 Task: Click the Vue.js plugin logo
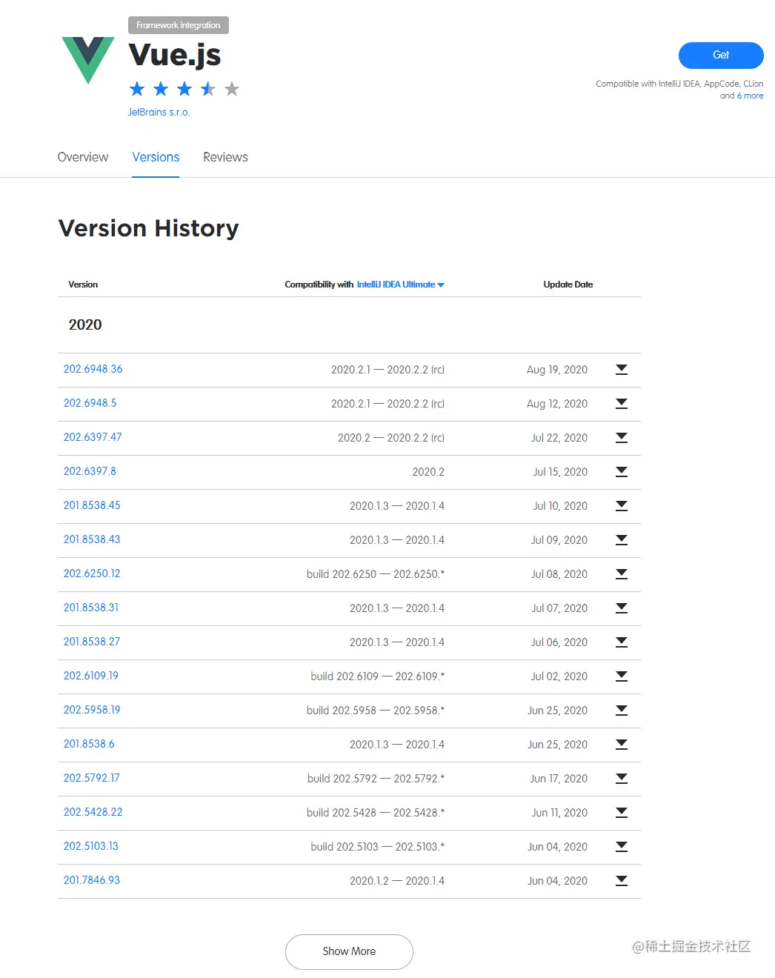[x=88, y=60]
